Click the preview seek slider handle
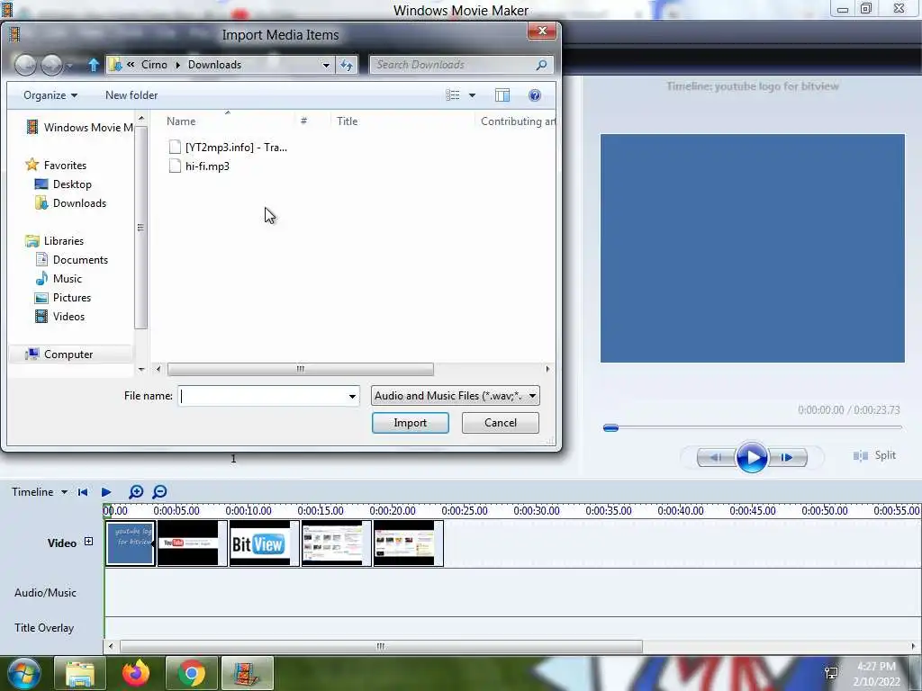Image resolution: width=922 pixels, height=691 pixels. pos(611,427)
